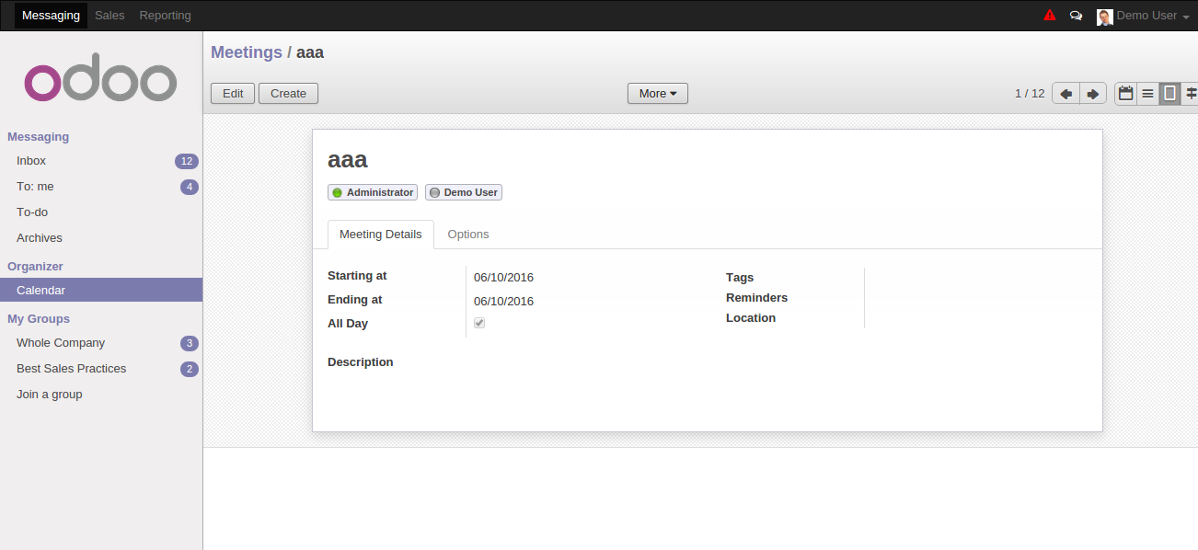Viewport: 1198px width, 550px height.
Task: Select the form view icon
Action: [x=1169, y=94]
